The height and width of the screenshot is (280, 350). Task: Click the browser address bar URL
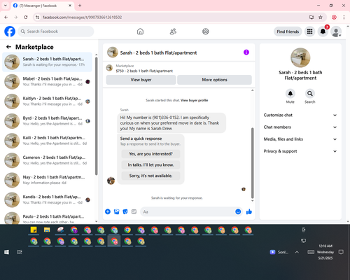tap(82, 17)
